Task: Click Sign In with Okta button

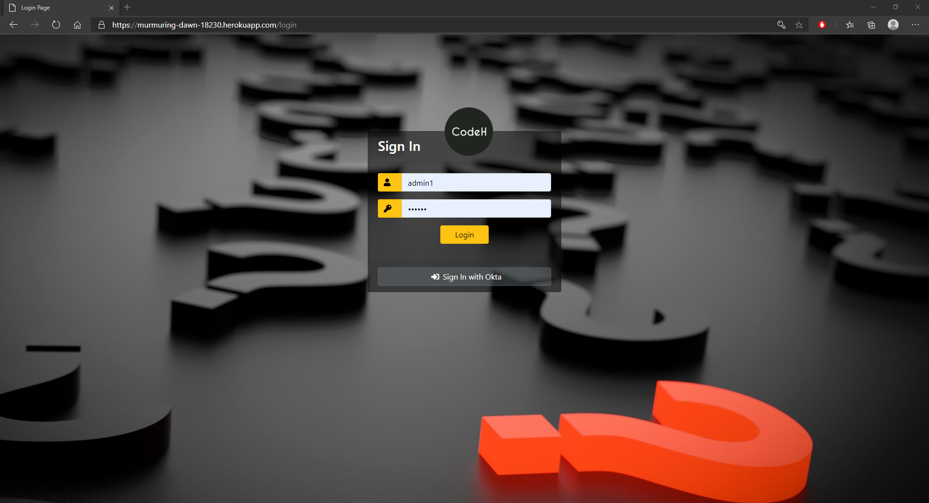Action: pyautogui.click(x=464, y=277)
